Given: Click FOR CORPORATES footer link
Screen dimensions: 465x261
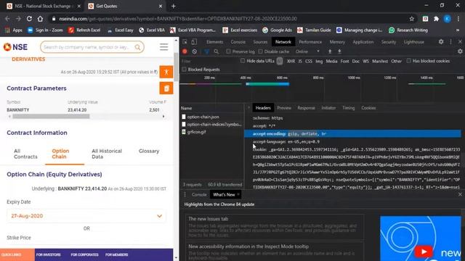Looking at the screenshot, I should (84, 254).
